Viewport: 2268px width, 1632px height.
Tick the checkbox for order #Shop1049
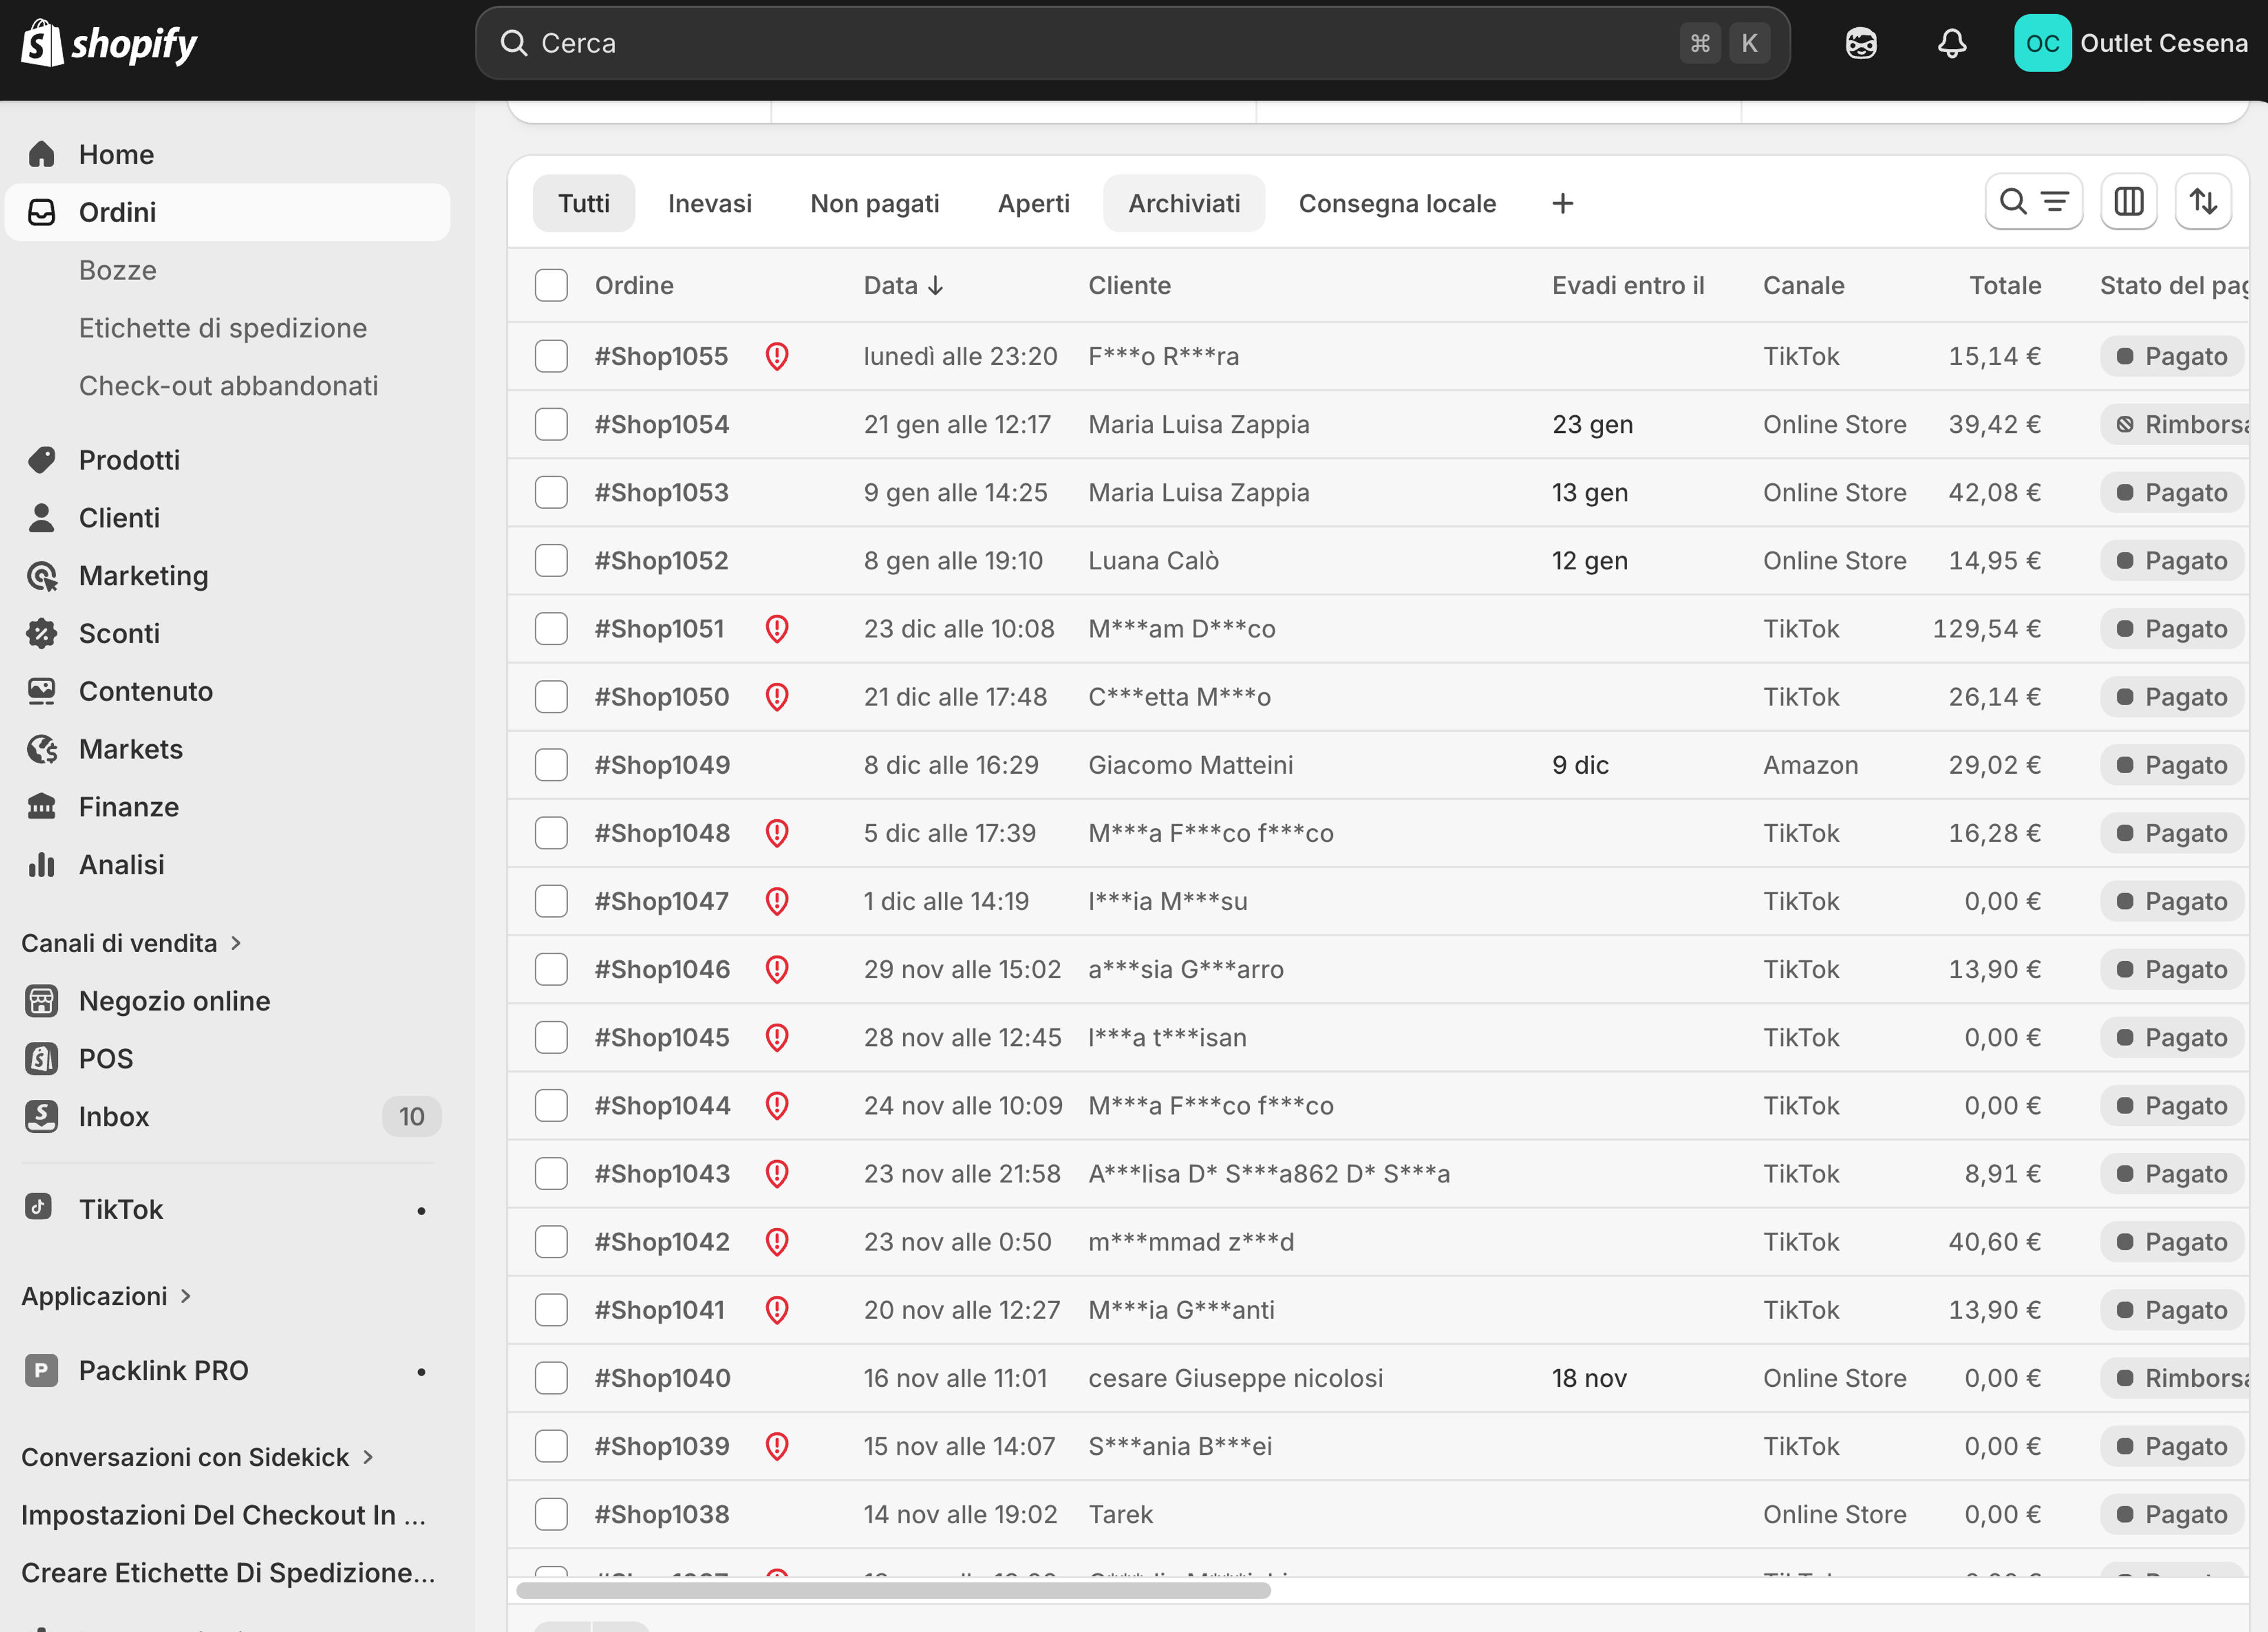point(551,765)
